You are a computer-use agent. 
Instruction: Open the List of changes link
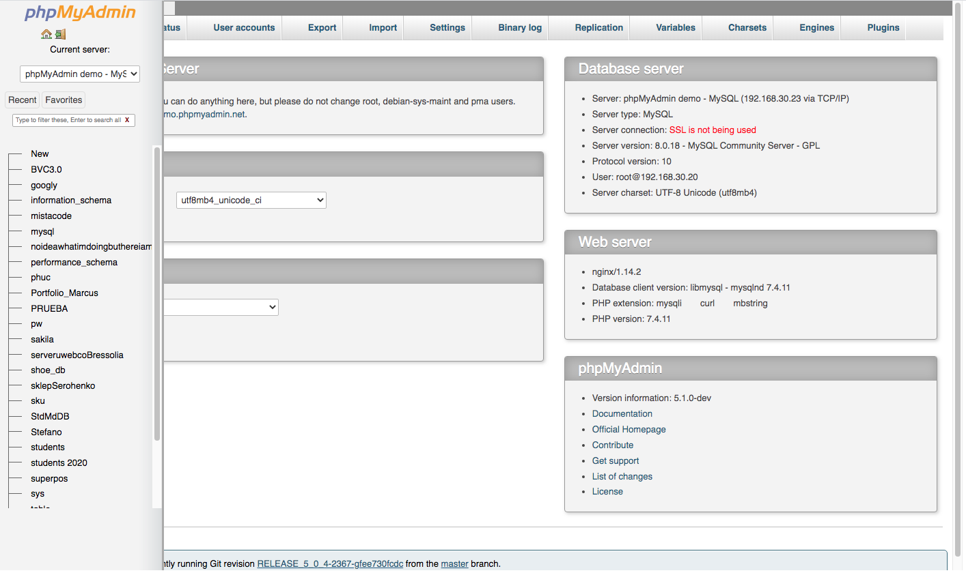622,476
